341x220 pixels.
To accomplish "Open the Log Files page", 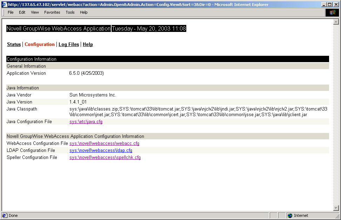I will [68, 44].
